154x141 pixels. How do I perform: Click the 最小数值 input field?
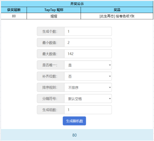[x=88, y=43]
